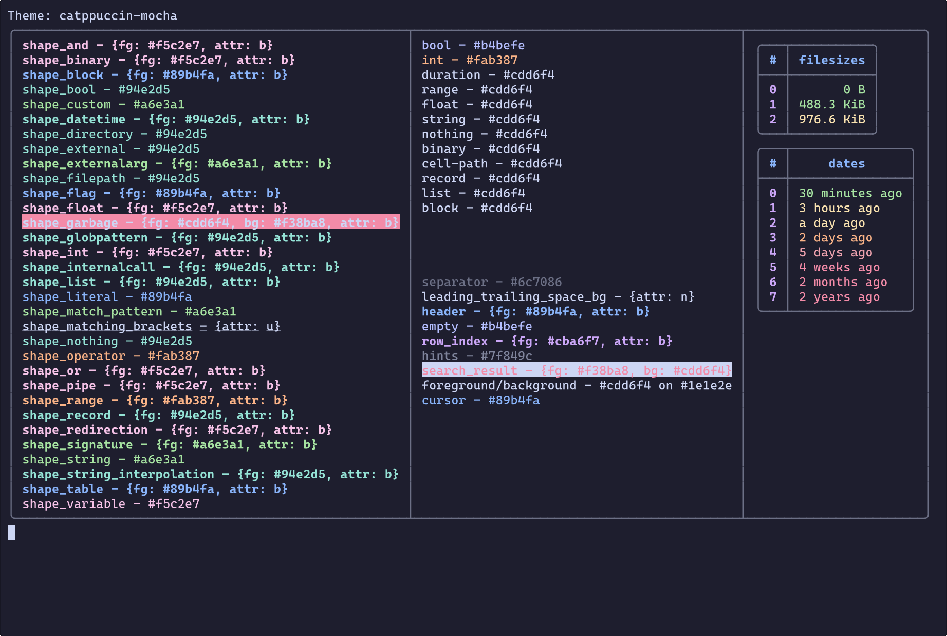The width and height of the screenshot is (947, 636).
Task: Click the 488.3 KiB cell
Action: click(x=832, y=105)
